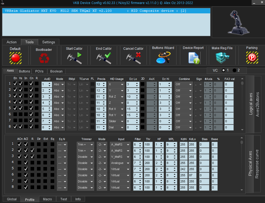Viewport: 265px width, 203px height.
Task: Open the POVs sub-tab
Action: tap(39, 71)
